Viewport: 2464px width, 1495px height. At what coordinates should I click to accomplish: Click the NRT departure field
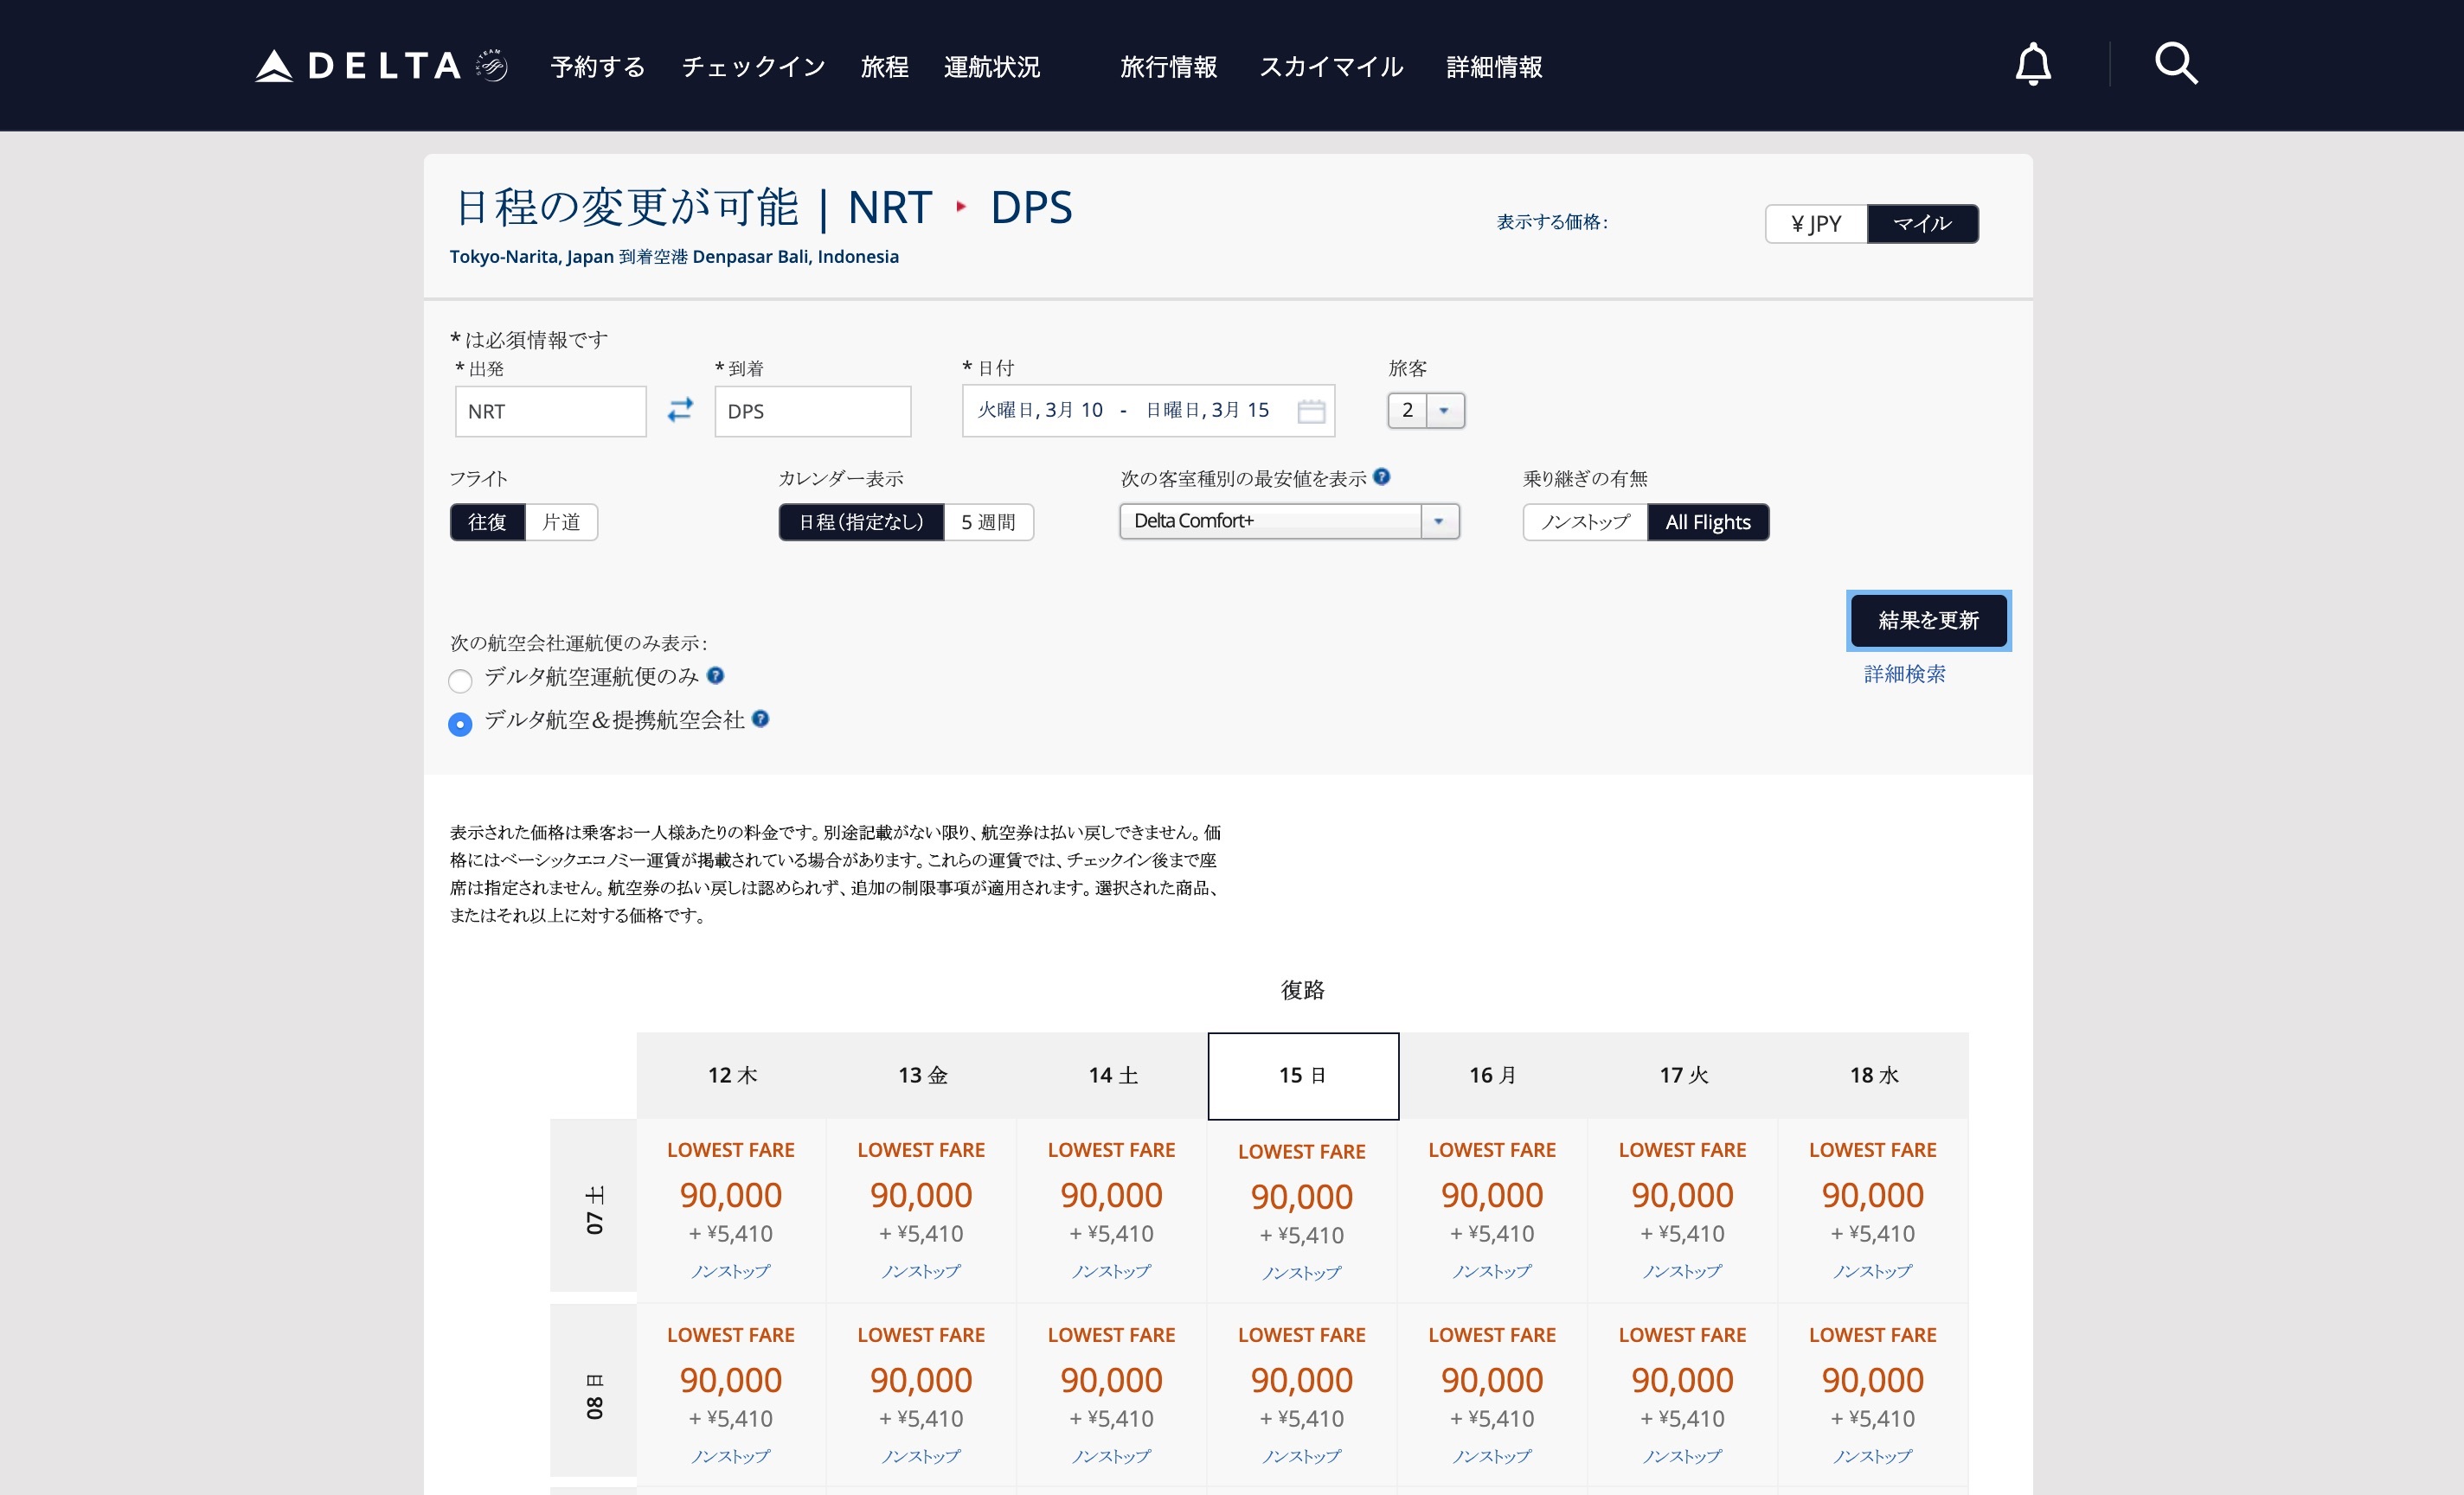tap(551, 411)
